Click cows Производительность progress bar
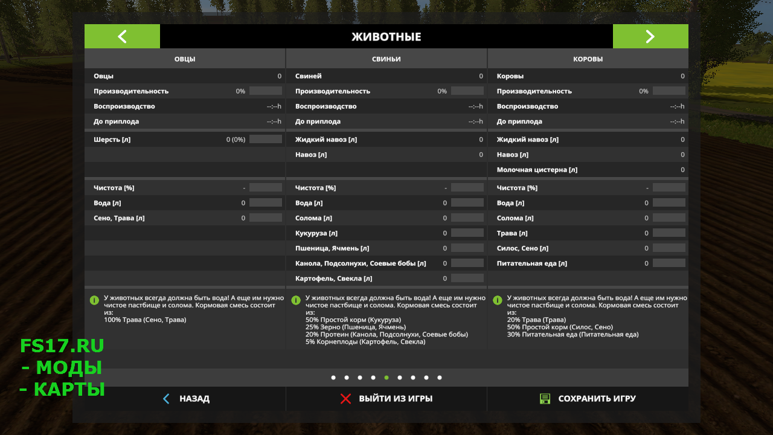Viewport: 773px width, 435px height. 669,91
